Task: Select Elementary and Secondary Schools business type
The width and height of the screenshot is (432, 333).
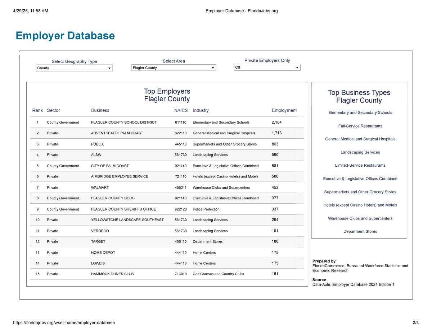Action: (360, 113)
